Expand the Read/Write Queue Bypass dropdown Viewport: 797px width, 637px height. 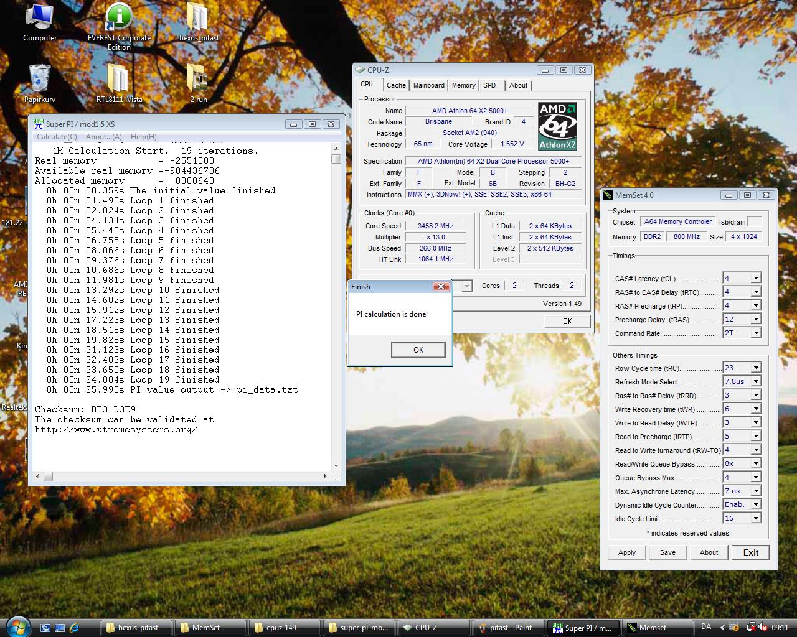pyautogui.click(x=755, y=463)
